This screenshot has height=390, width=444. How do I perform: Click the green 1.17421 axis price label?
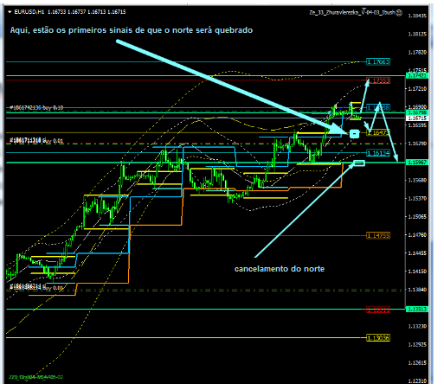pos(417,75)
